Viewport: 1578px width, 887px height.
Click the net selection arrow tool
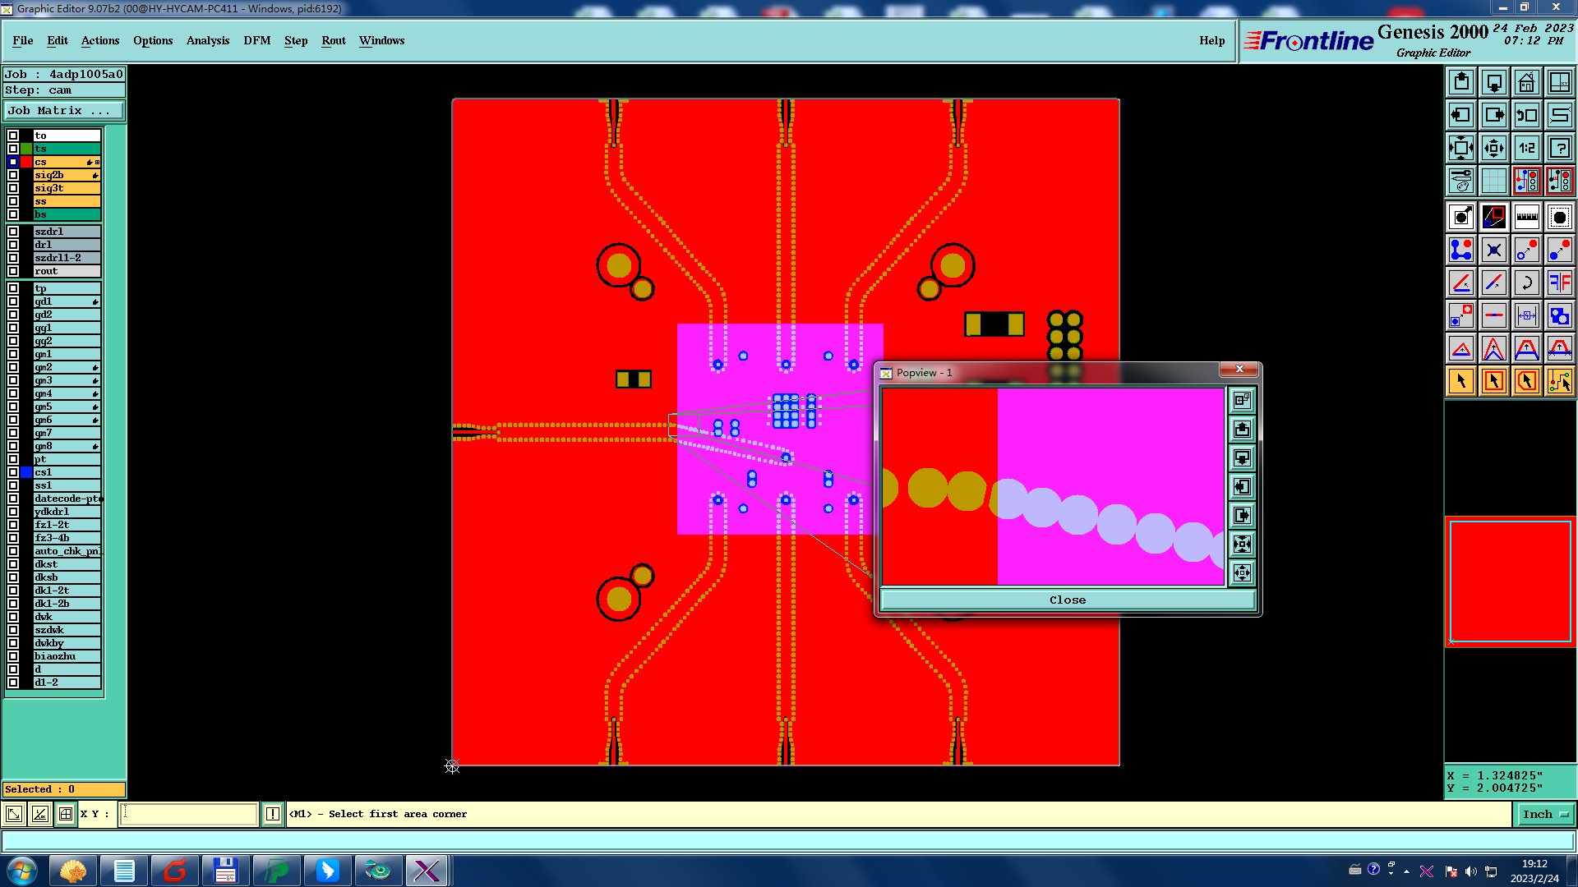[x=1559, y=381]
